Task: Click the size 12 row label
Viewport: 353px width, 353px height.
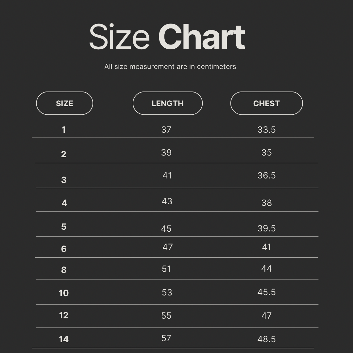Action: (64, 315)
